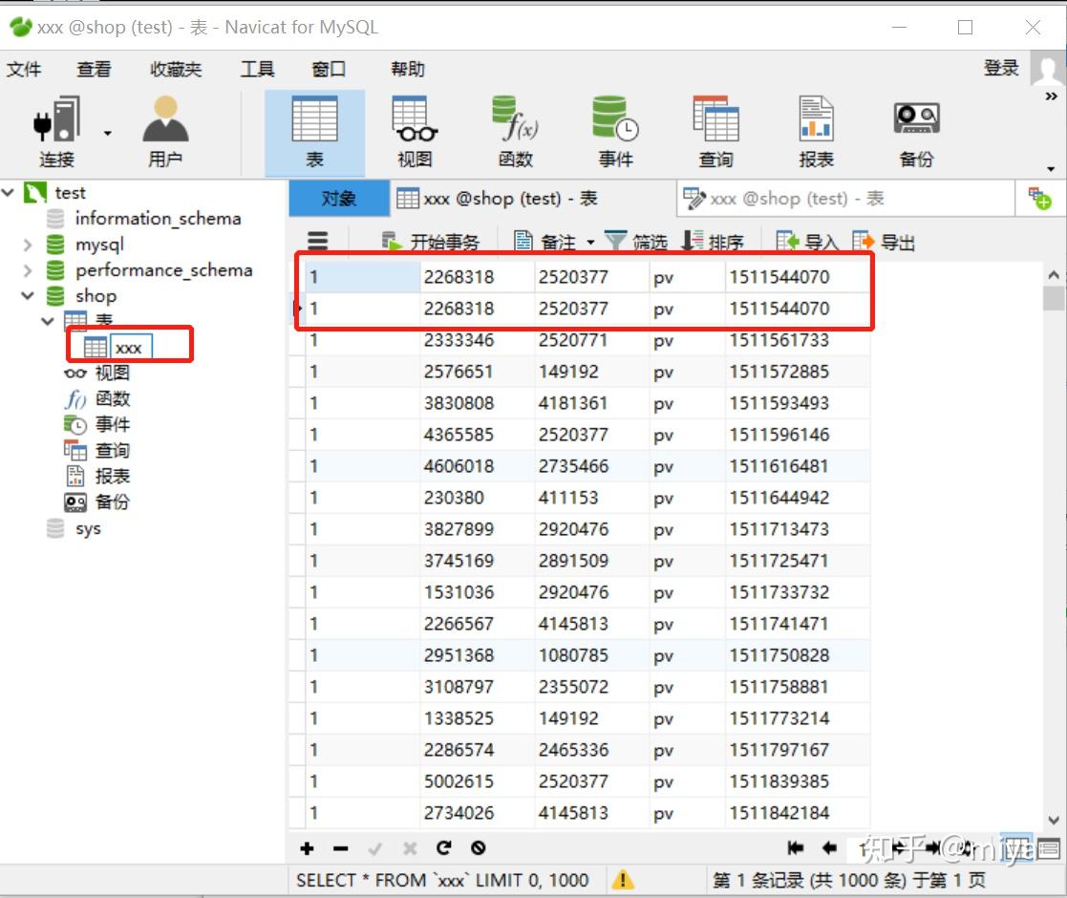Switch to greyed xxx @shop (test) design tab

[845, 198]
